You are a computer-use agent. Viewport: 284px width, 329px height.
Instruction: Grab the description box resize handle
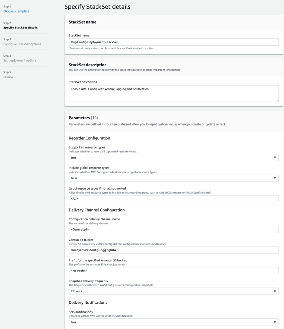pyautogui.click(x=277, y=100)
